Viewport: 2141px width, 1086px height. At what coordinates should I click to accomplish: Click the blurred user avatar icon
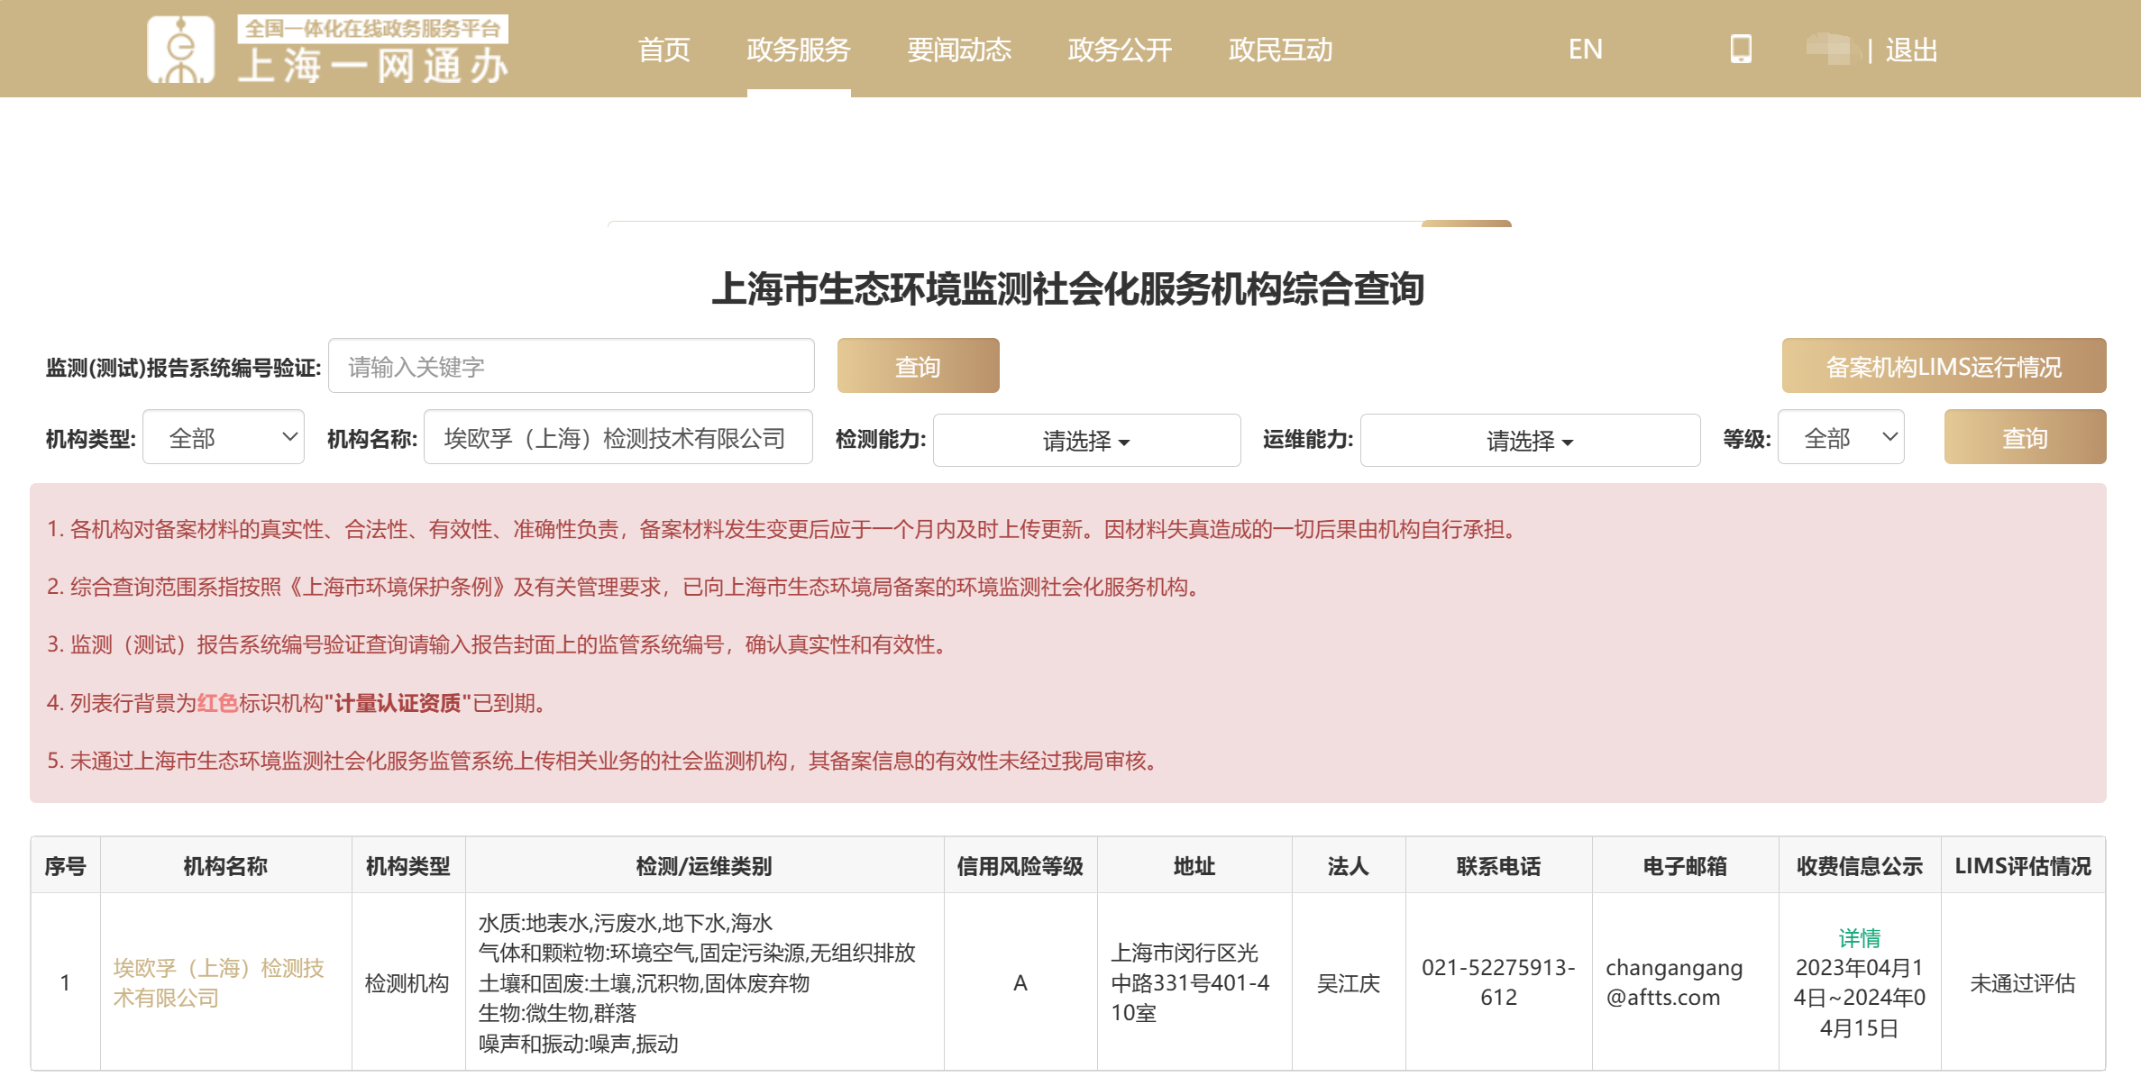coord(1831,50)
